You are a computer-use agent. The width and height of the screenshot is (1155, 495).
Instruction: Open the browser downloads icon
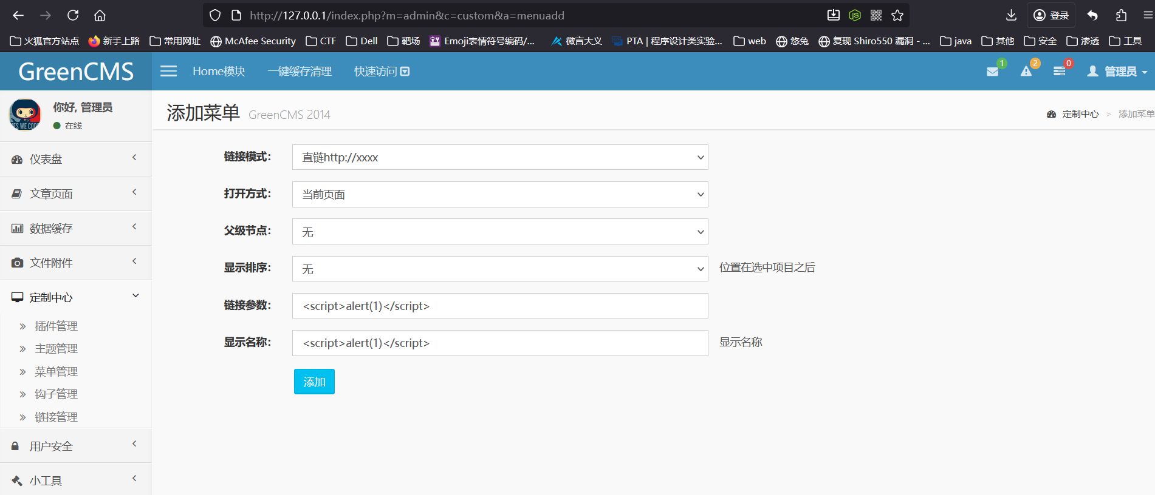point(1011,15)
